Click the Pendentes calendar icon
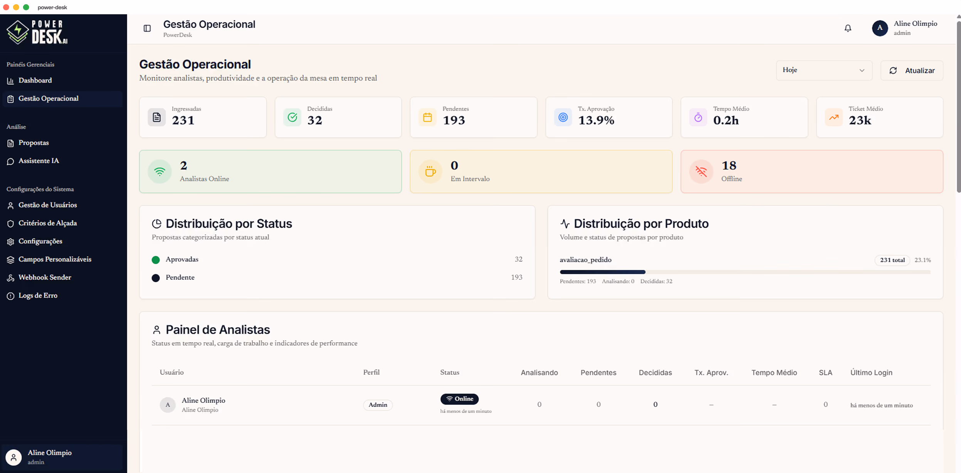 [428, 117]
